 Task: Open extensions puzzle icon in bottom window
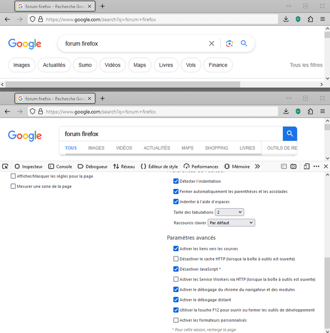point(310,111)
